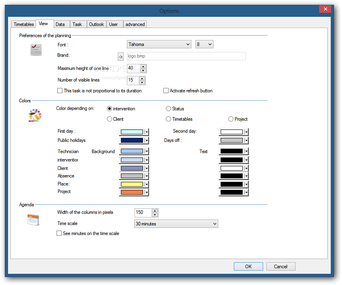Click the Cancel button
Viewport: 342px width, 285px height.
click(280, 267)
